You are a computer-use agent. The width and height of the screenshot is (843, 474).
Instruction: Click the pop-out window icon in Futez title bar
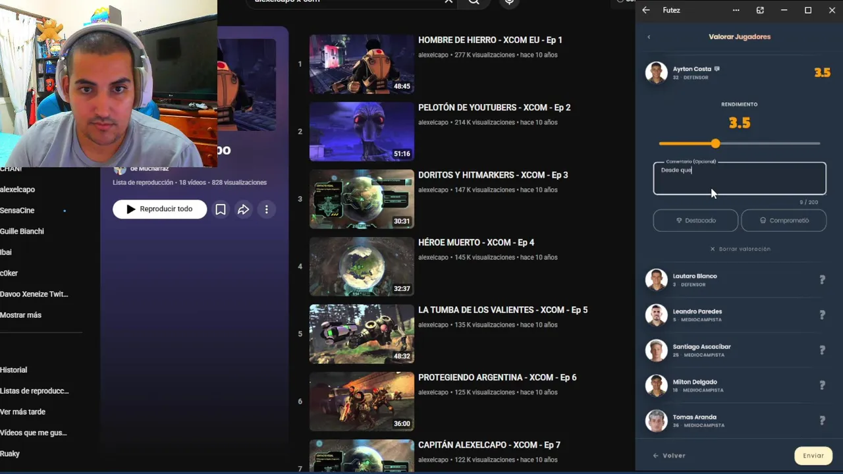click(x=760, y=10)
